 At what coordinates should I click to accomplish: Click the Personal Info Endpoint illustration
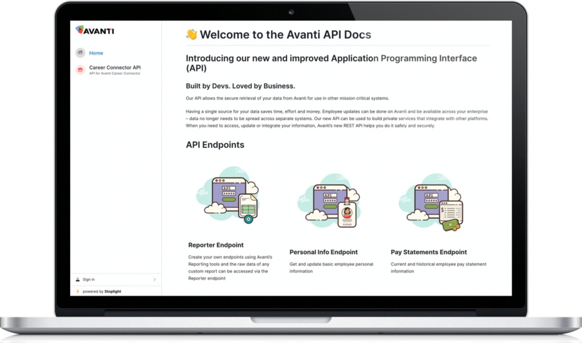pyautogui.click(x=329, y=201)
